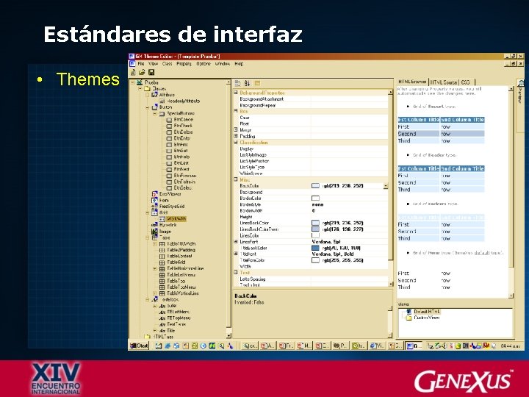Click the Preview side panel icon
This screenshot has height=397, width=529.
521,83
